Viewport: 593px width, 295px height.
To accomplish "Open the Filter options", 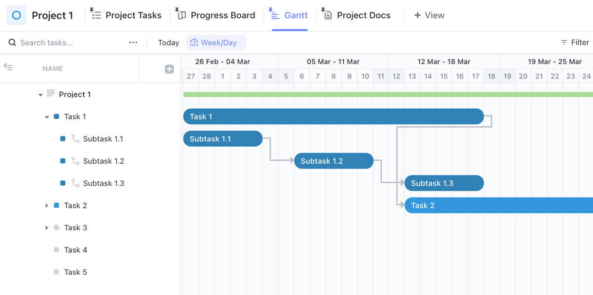I will [x=575, y=43].
